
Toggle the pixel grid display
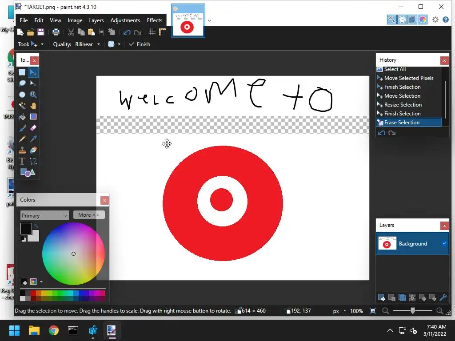pyautogui.click(x=152, y=32)
